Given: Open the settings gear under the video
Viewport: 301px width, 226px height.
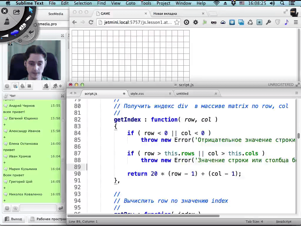Looking at the screenshot, I should 7,86.
